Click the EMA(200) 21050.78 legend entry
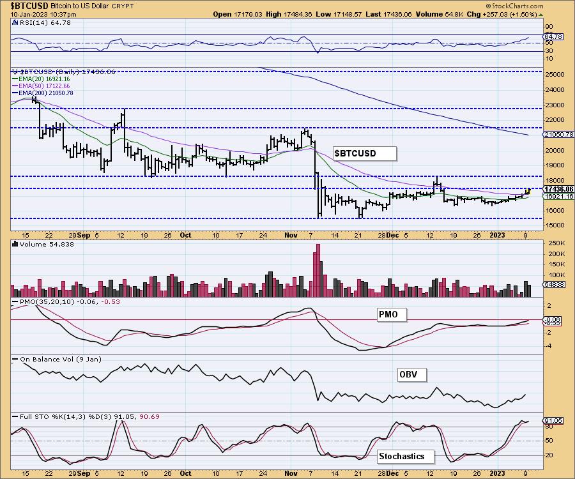 pos(43,93)
